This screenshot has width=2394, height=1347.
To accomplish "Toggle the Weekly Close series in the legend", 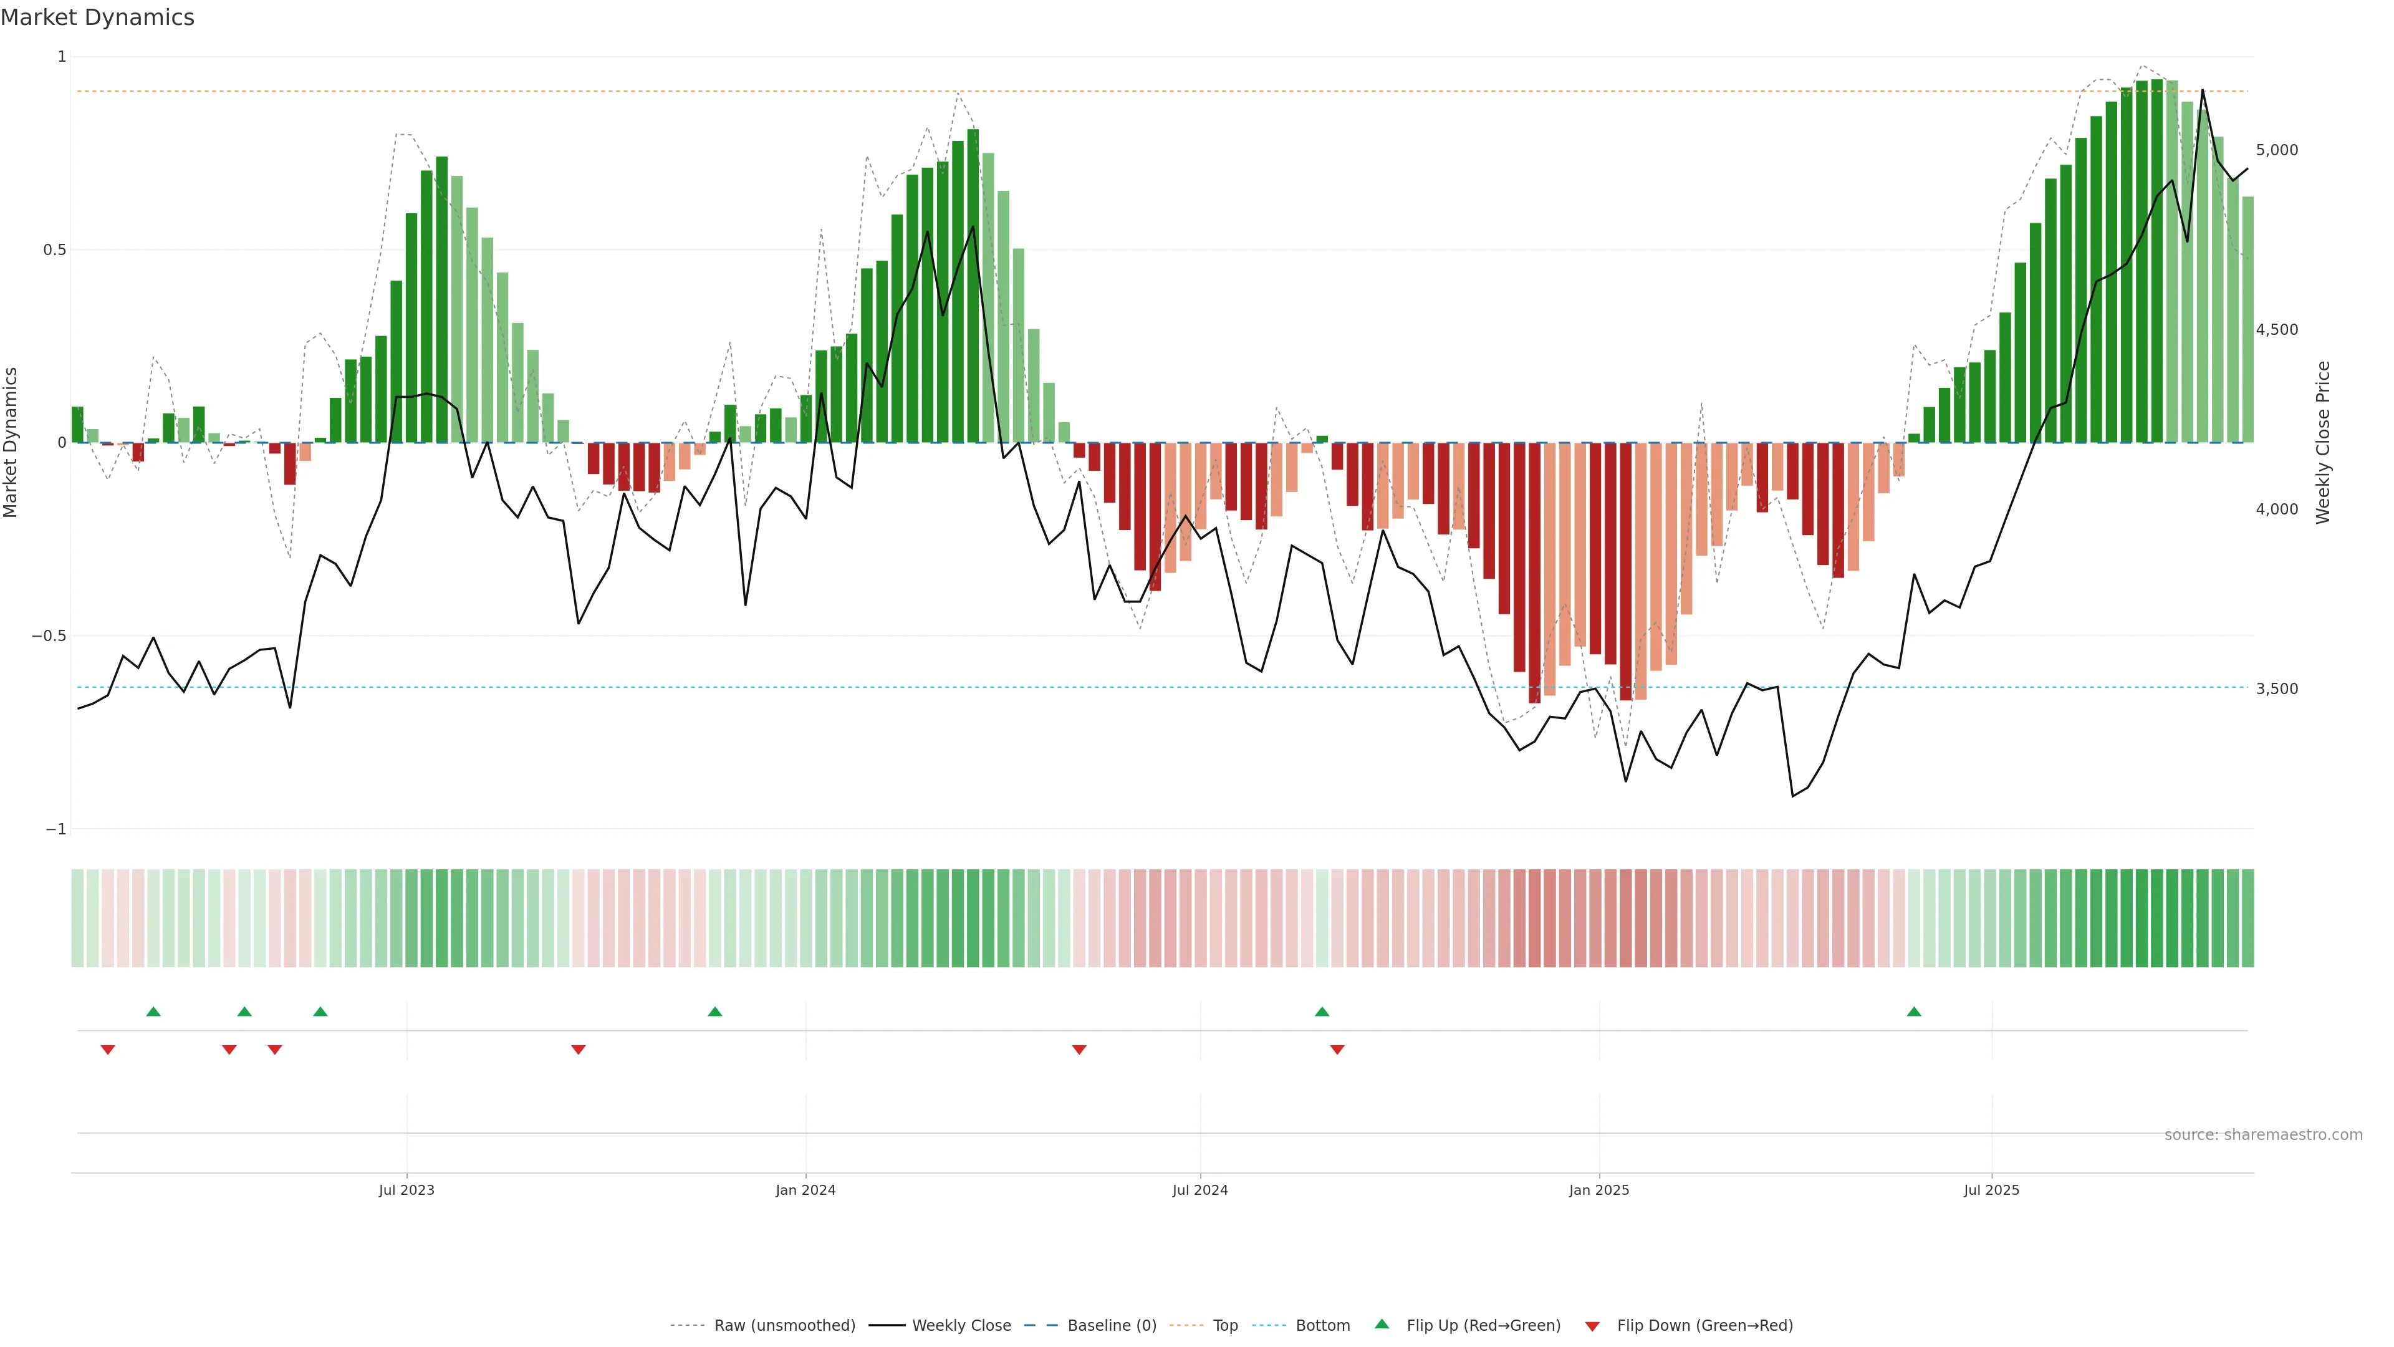I will click(961, 1326).
